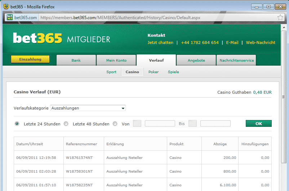Screen dimensions: 289x191
Task: Switch to the Poker history sub-tab
Action: (x=154, y=72)
